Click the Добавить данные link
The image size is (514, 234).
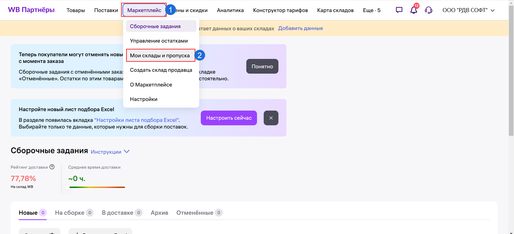click(300, 28)
